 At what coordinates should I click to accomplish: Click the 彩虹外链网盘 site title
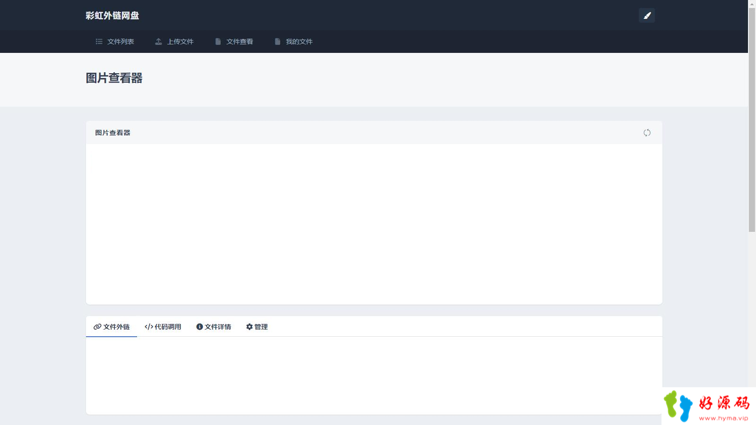(112, 16)
